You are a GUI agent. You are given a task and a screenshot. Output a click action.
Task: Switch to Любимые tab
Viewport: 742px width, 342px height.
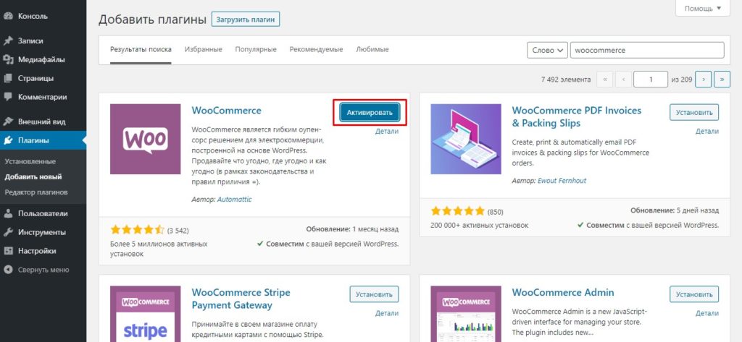click(x=372, y=49)
